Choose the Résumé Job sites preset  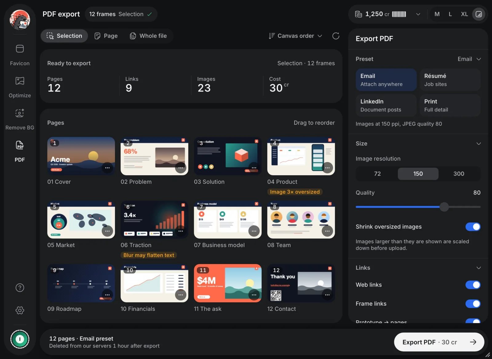pos(450,80)
